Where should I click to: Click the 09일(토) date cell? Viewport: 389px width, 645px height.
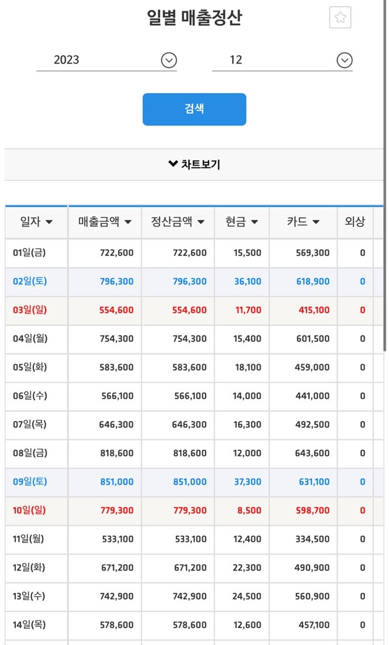[29, 482]
